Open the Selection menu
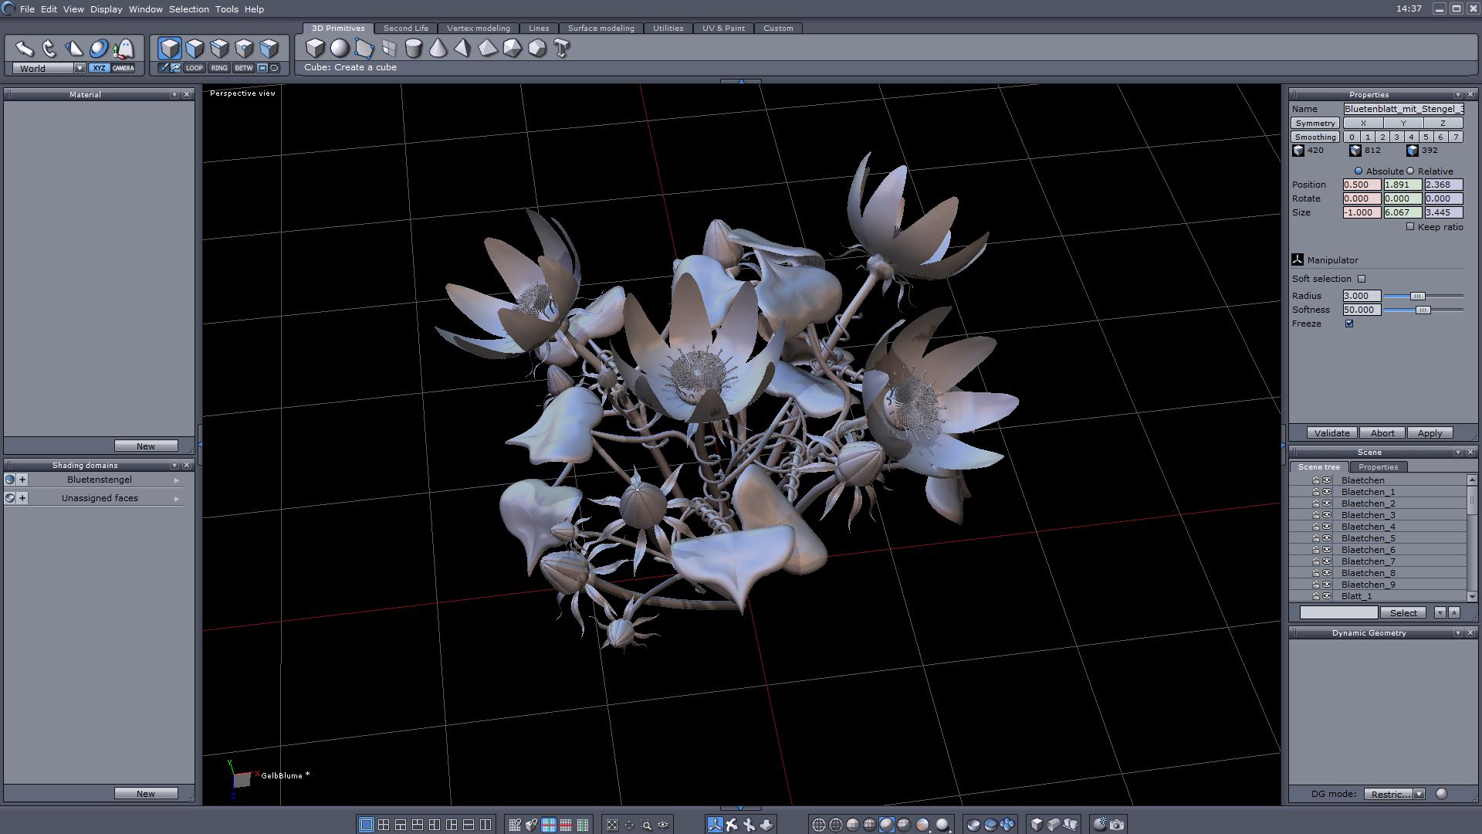 pyautogui.click(x=188, y=9)
